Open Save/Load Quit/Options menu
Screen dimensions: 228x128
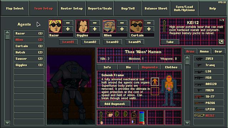pyautogui.click(x=184, y=9)
